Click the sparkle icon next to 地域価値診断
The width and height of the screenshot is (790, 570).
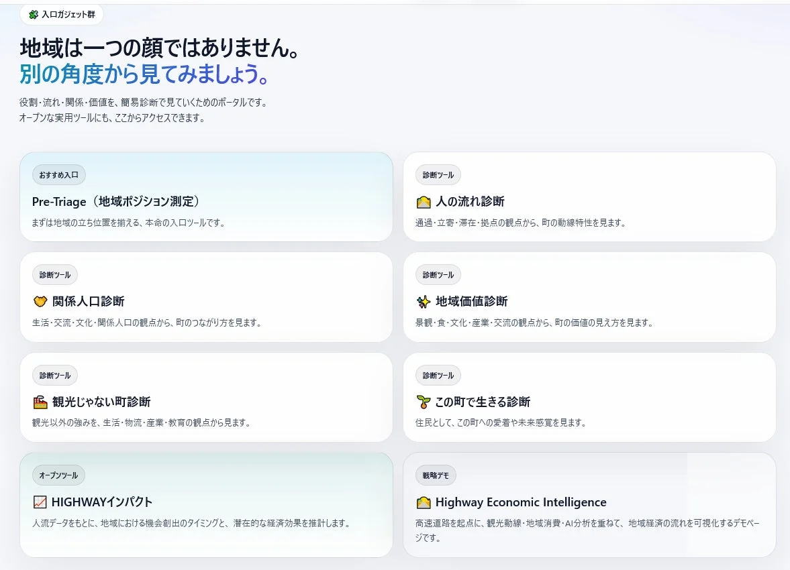[424, 301]
